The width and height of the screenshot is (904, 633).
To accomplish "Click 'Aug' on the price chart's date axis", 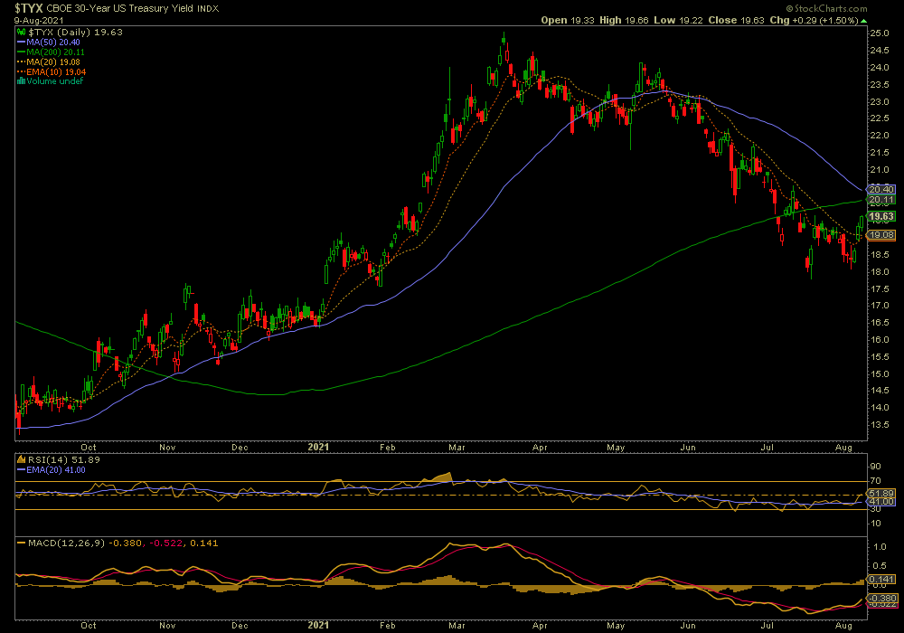I will (843, 448).
